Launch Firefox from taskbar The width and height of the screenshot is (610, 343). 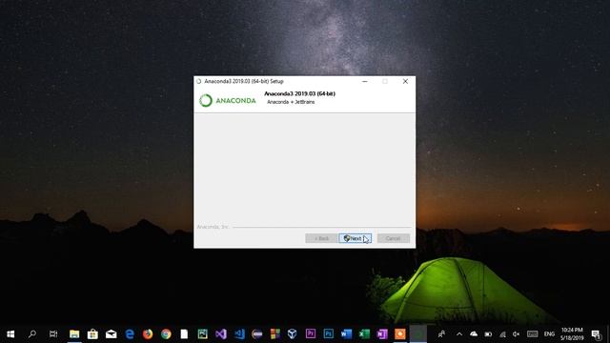(x=148, y=333)
